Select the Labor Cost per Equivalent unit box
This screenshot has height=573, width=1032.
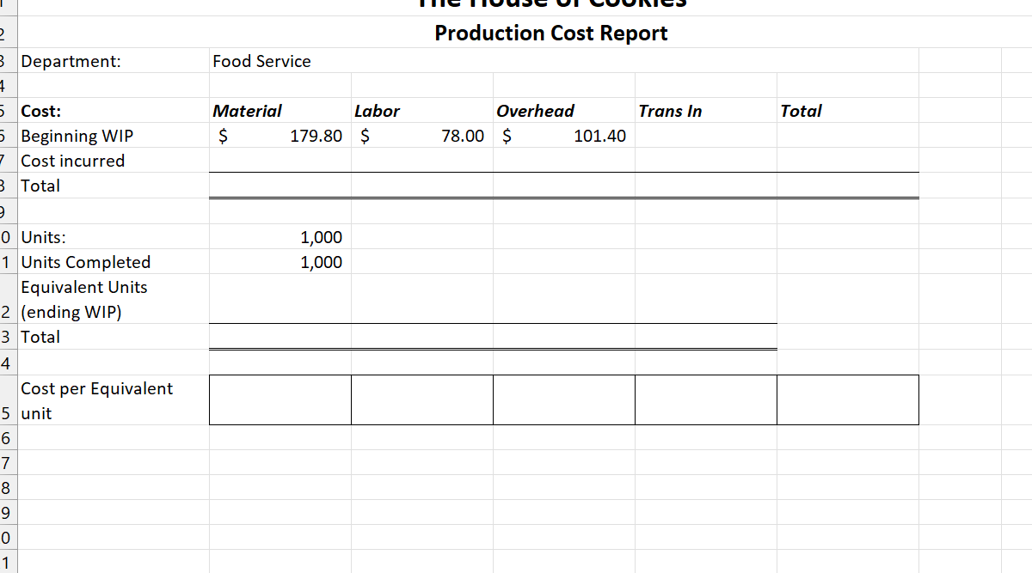[x=422, y=399]
